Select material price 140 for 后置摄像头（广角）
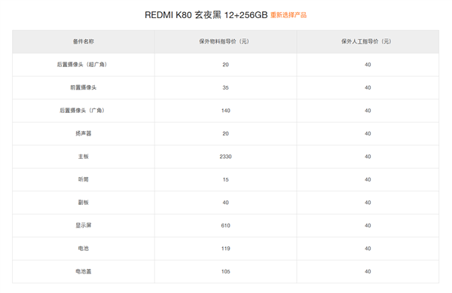 point(226,111)
